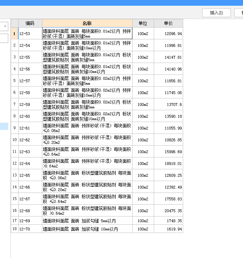Click price value 17558.83
This screenshot has width=243, height=258.
173,199
